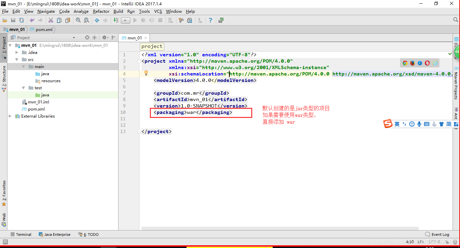Open the Favorites side tab
The height and width of the screenshot is (248, 460).
[x=4, y=193]
